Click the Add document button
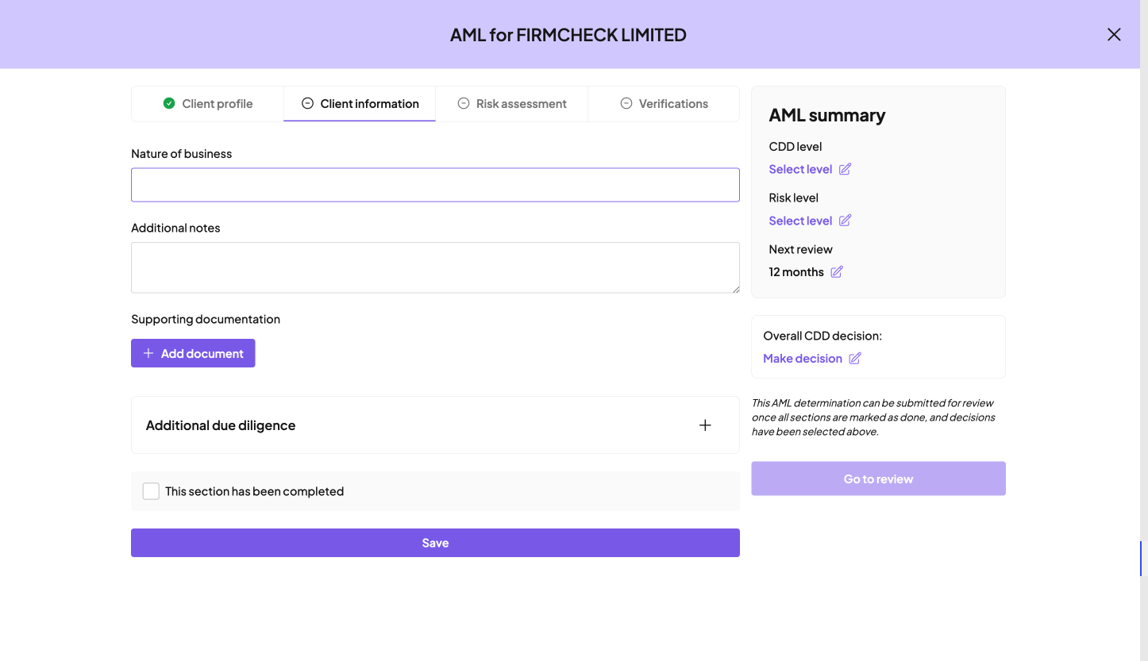The width and height of the screenshot is (1148, 661). click(193, 353)
